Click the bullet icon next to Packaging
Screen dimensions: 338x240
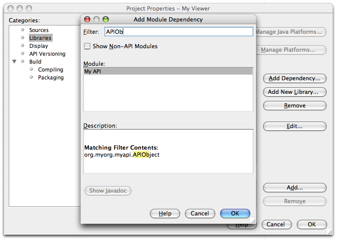click(32, 78)
